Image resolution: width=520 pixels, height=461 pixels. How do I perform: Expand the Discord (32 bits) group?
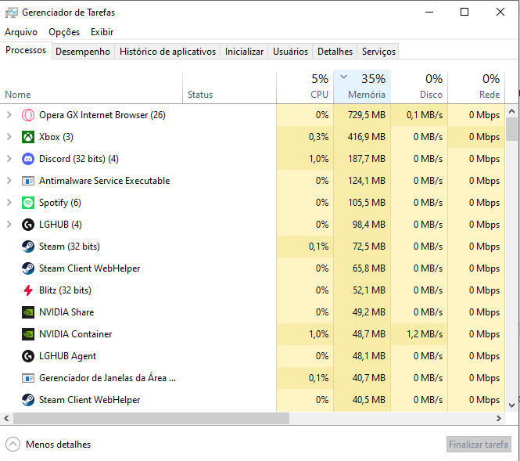click(9, 159)
